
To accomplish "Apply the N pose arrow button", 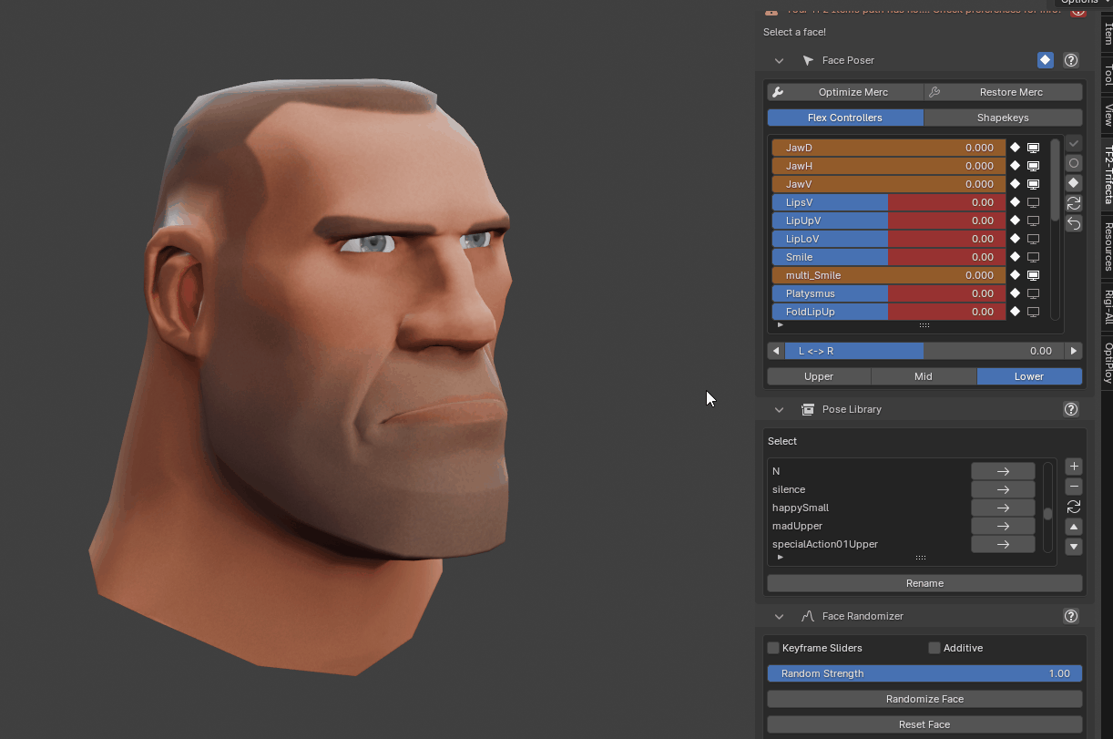I will (x=1003, y=471).
